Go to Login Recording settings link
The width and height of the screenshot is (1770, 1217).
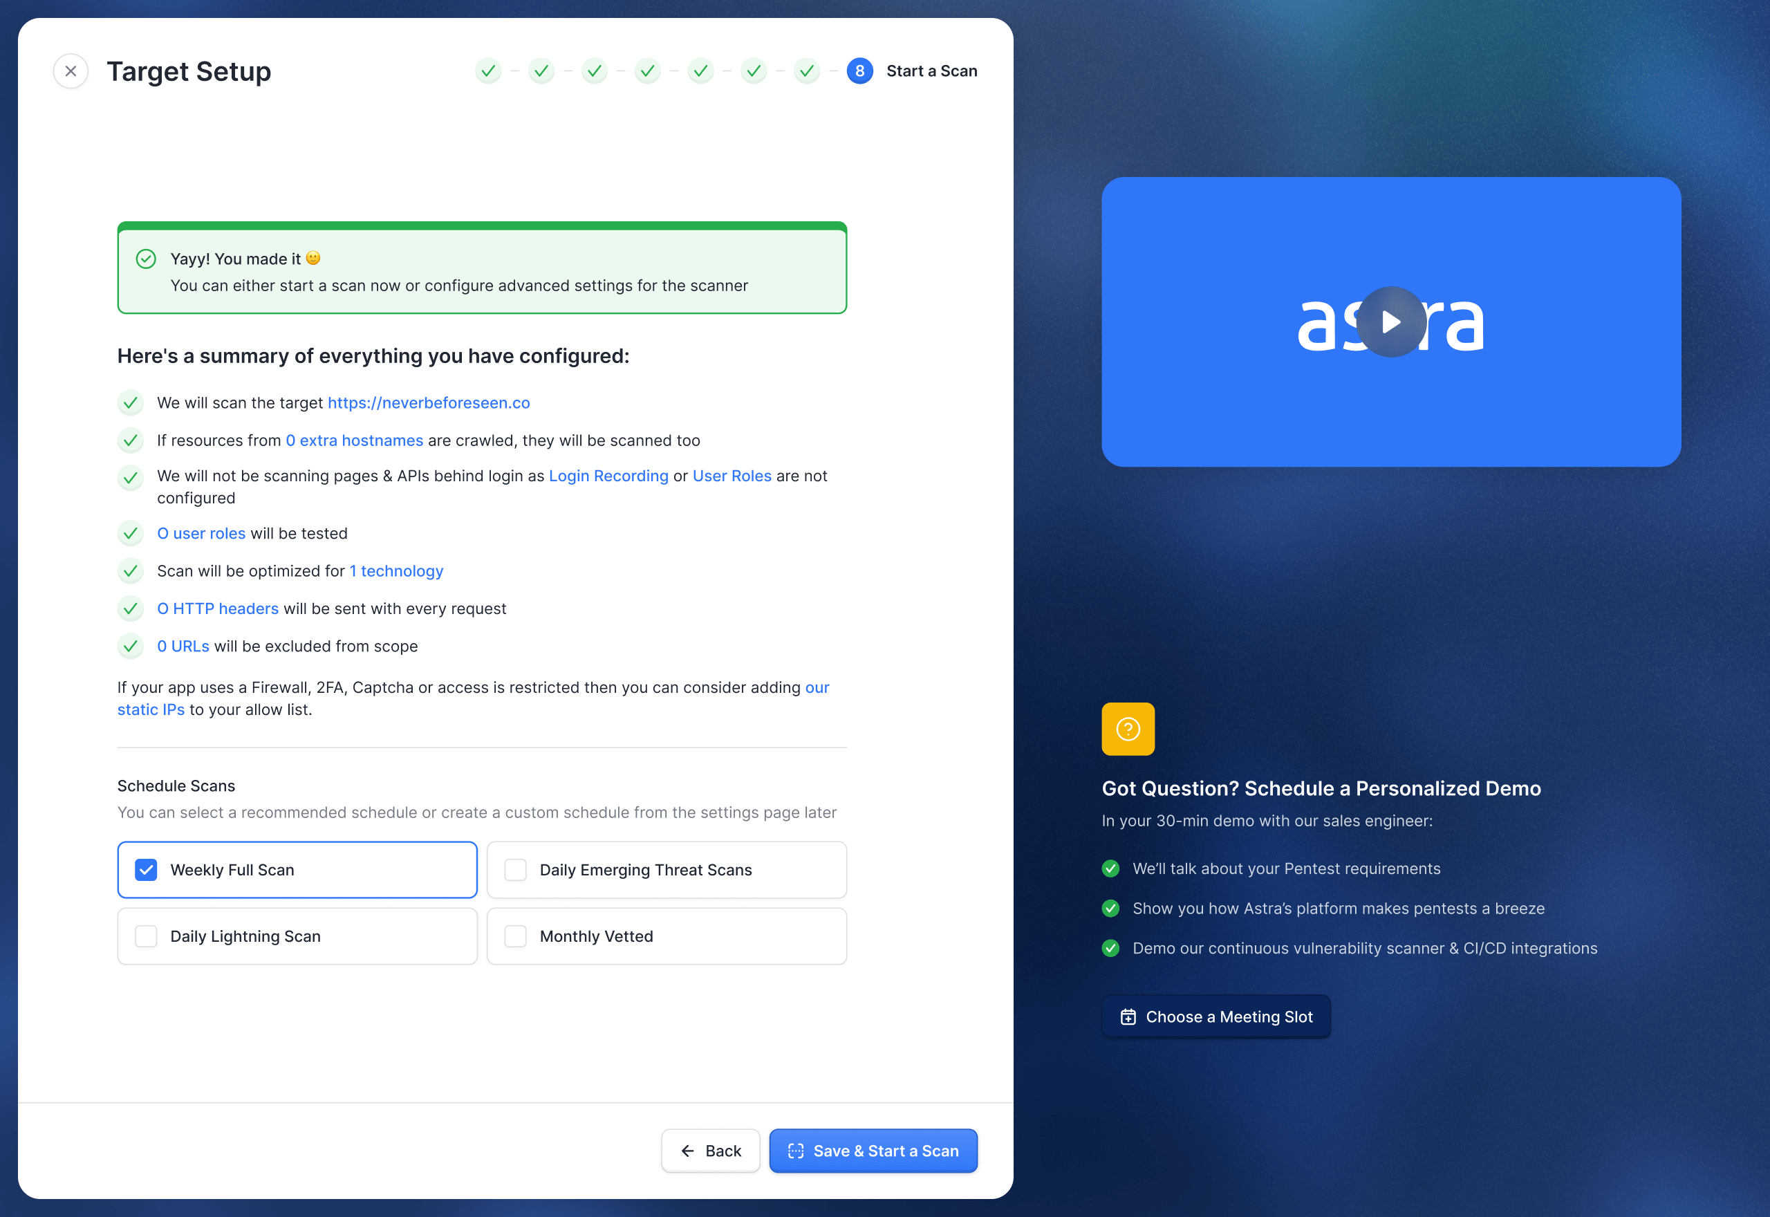pos(608,476)
